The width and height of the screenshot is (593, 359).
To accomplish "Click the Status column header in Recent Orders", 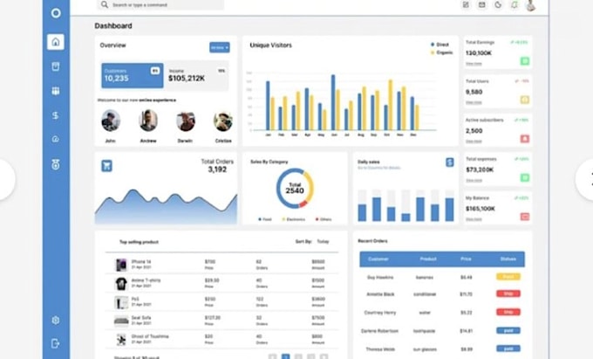I will pos(508,259).
